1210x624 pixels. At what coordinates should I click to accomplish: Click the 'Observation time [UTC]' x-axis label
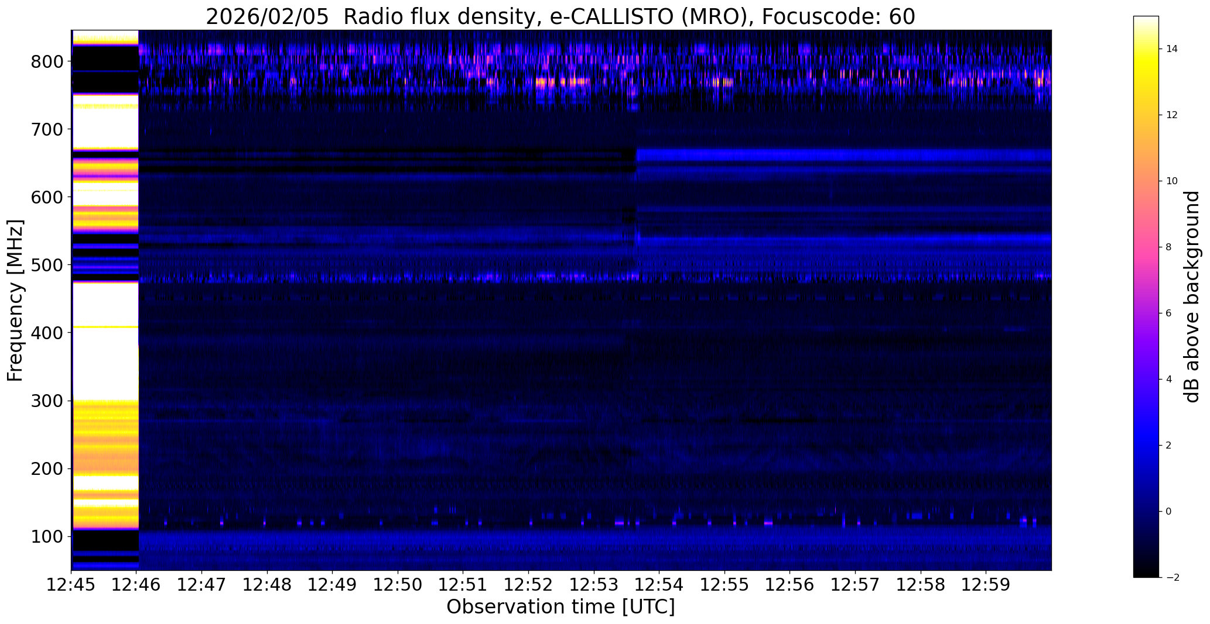(x=560, y=607)
